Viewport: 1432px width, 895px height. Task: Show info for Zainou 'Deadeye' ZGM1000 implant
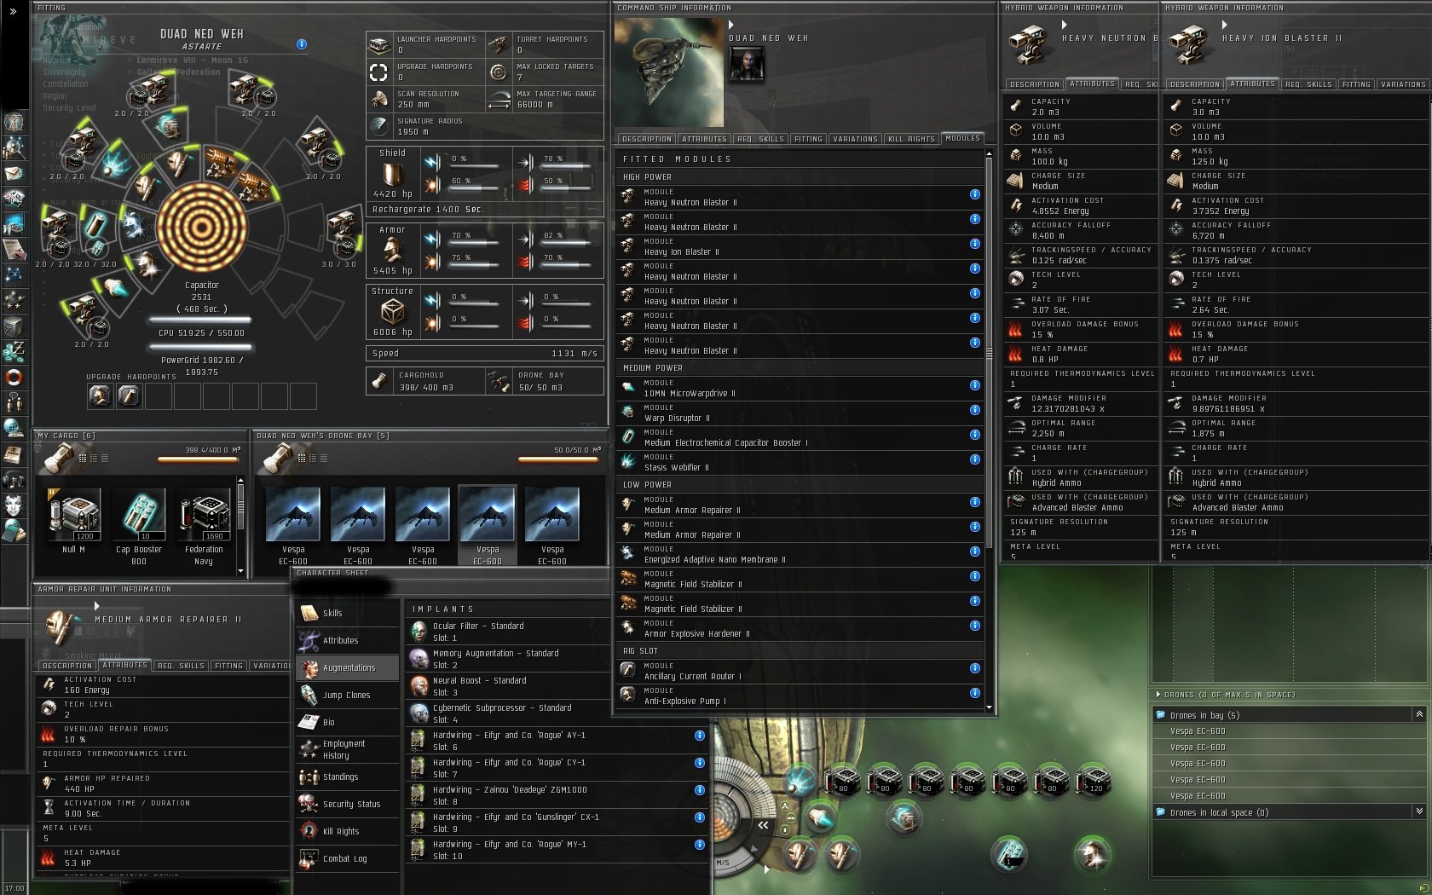tap(699, 790)
